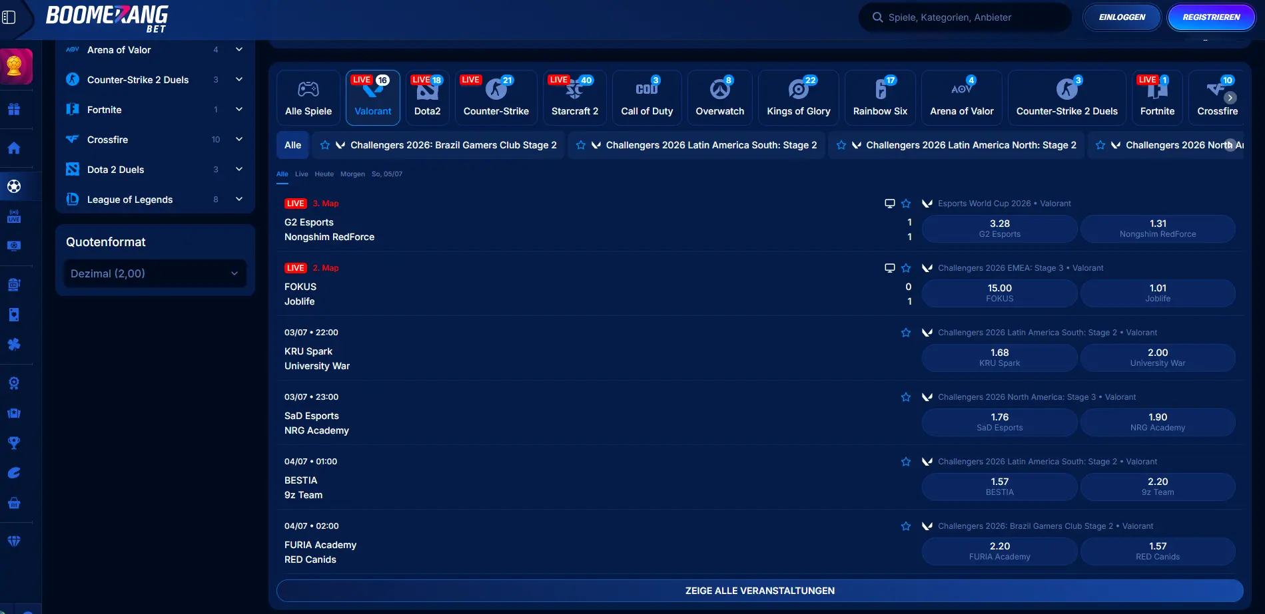Switch to the Kings of Glory tab
1265x614 pixels.
tap(799, 98)
